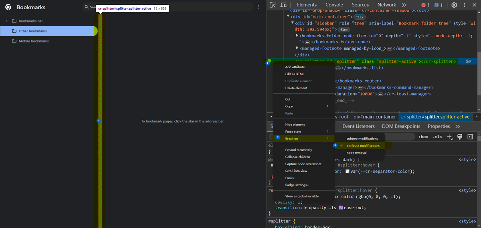Expand the Bookmarks bar folder arrow
The image size is (481, 228).
coord(6,21)
